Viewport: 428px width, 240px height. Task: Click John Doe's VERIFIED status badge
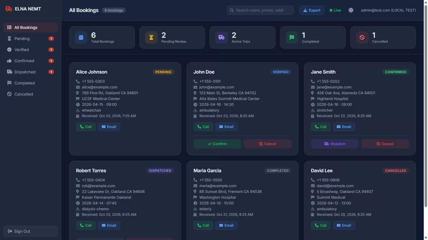point(281,72)
